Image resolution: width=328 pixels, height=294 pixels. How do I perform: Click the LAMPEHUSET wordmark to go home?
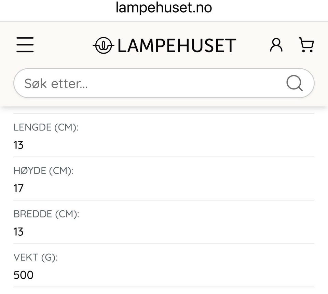tap(176, 46)
